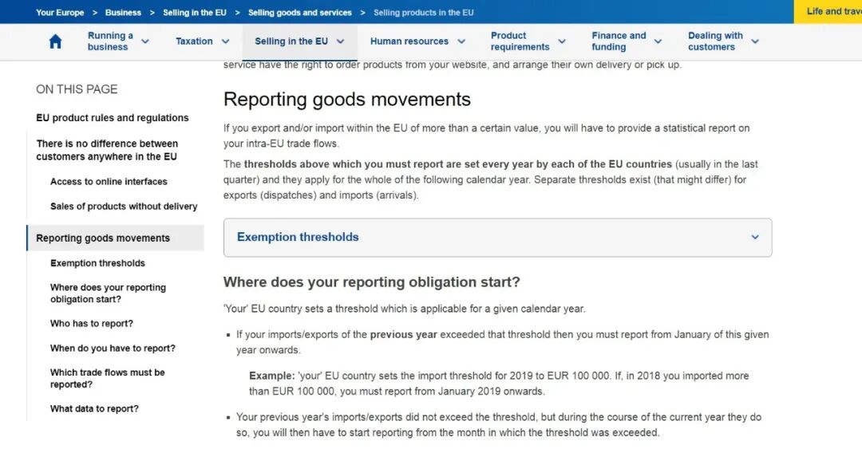The image size is (862, 449).
Task: Click the Where does your reporting obligation start heading
Action: [372, 282]
